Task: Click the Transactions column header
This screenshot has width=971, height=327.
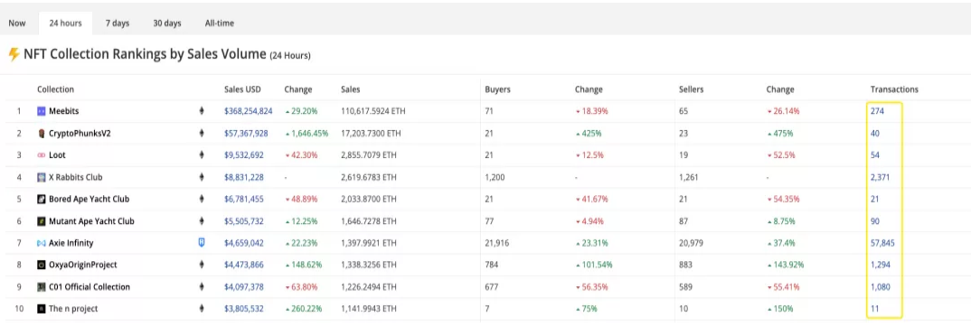Action: pos(894,89)
